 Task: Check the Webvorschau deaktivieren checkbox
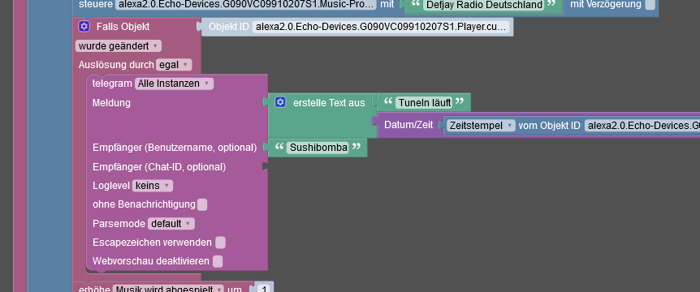[218, 261]
